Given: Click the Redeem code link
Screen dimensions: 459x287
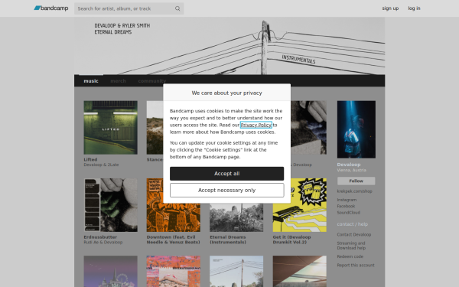Looking at the screenshot, I should tap(350, 256).
